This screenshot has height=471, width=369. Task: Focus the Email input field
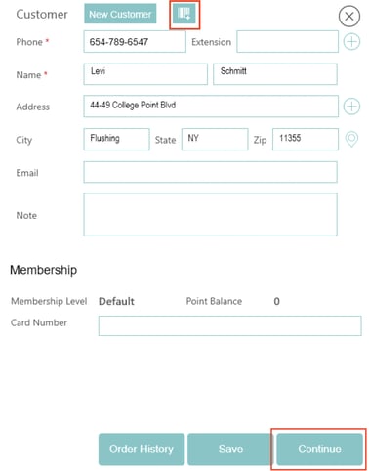[x=210, y=172]
